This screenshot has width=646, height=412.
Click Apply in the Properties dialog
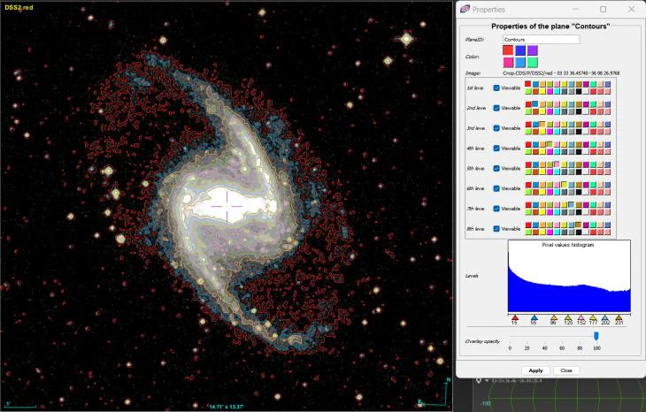click(535, 370)
